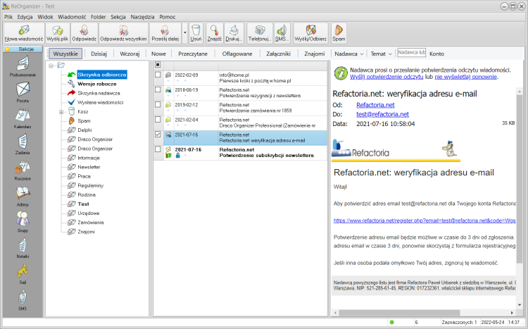Open the Prześlij dalej dropdown arrow
Viewport: 528px width, 329px height.
185,33
